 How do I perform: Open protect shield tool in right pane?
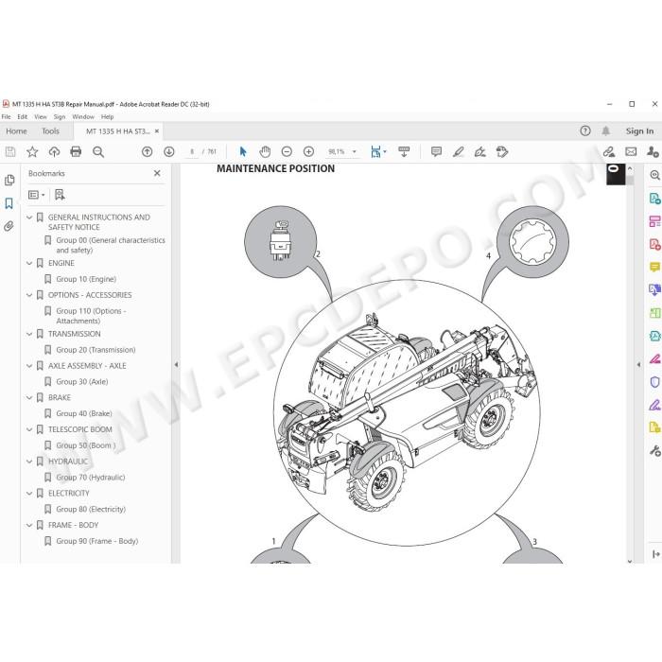pos(654,382)
